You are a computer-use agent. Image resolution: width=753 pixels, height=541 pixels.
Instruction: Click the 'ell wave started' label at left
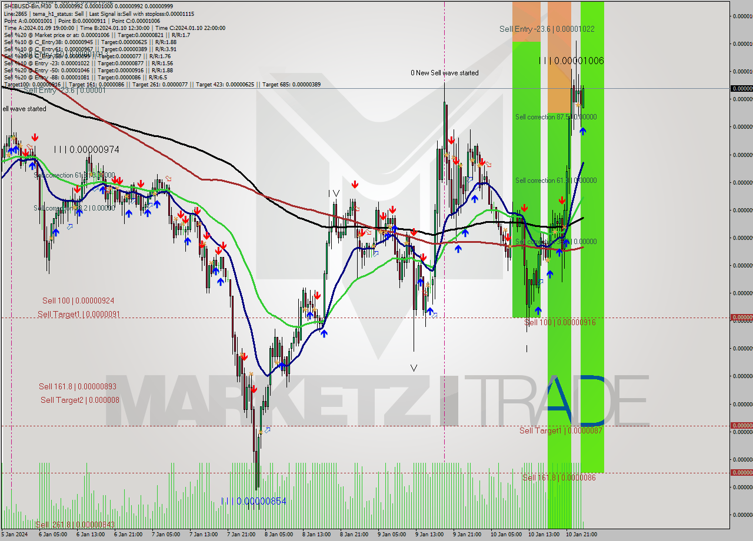coord(24,109)
